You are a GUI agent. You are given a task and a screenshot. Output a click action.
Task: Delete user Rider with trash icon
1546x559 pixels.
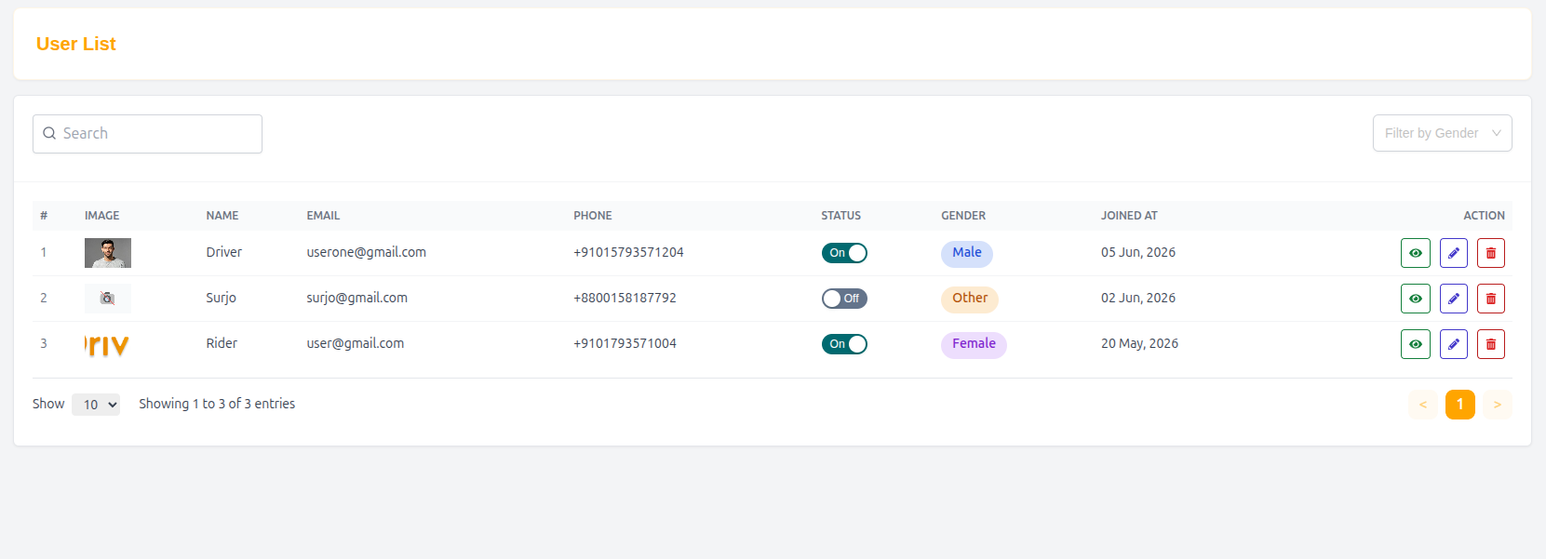click(1490, 344)
